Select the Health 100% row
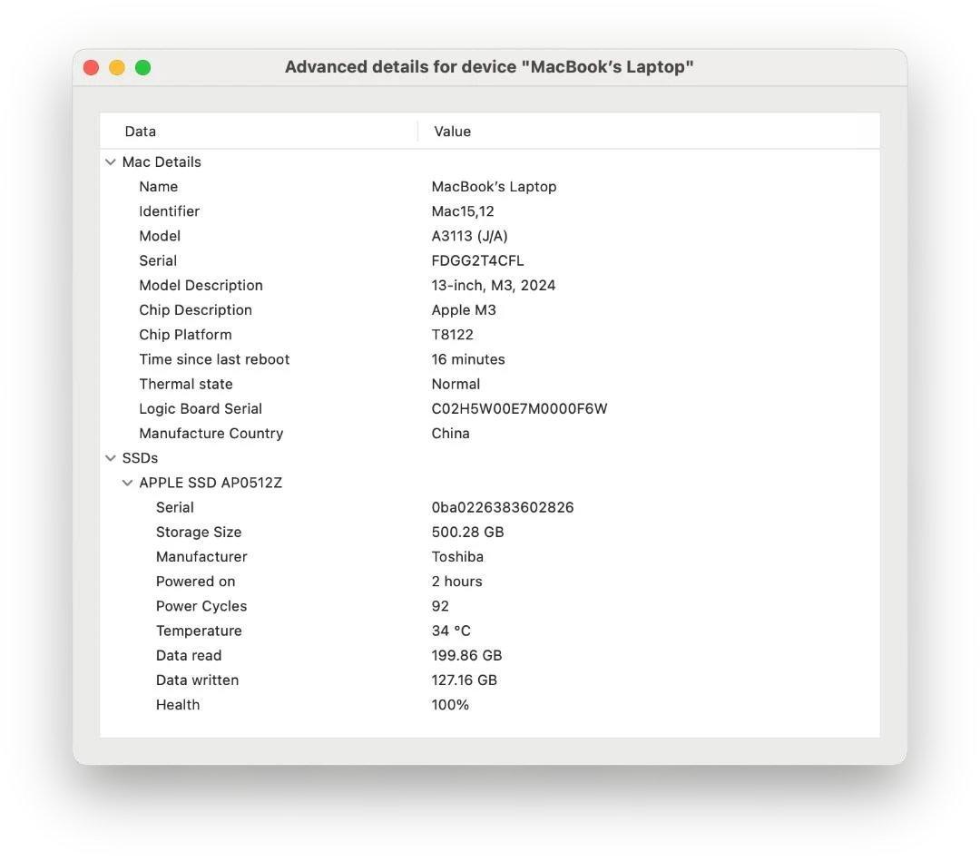Image resolution: width=980 pixels, height=861 pixels. pyautogui.click(x=450, y=704)
